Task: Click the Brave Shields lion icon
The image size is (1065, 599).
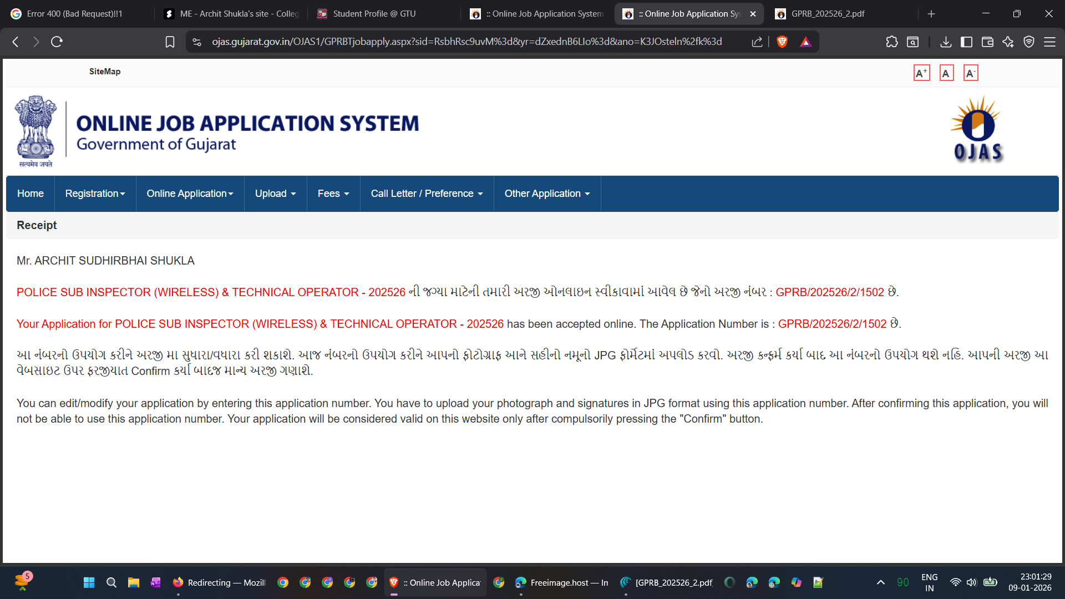Action: (782, 42)
